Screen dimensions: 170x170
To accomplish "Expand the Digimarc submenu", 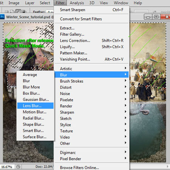I will pyautogui.click(x=91, y=153).
